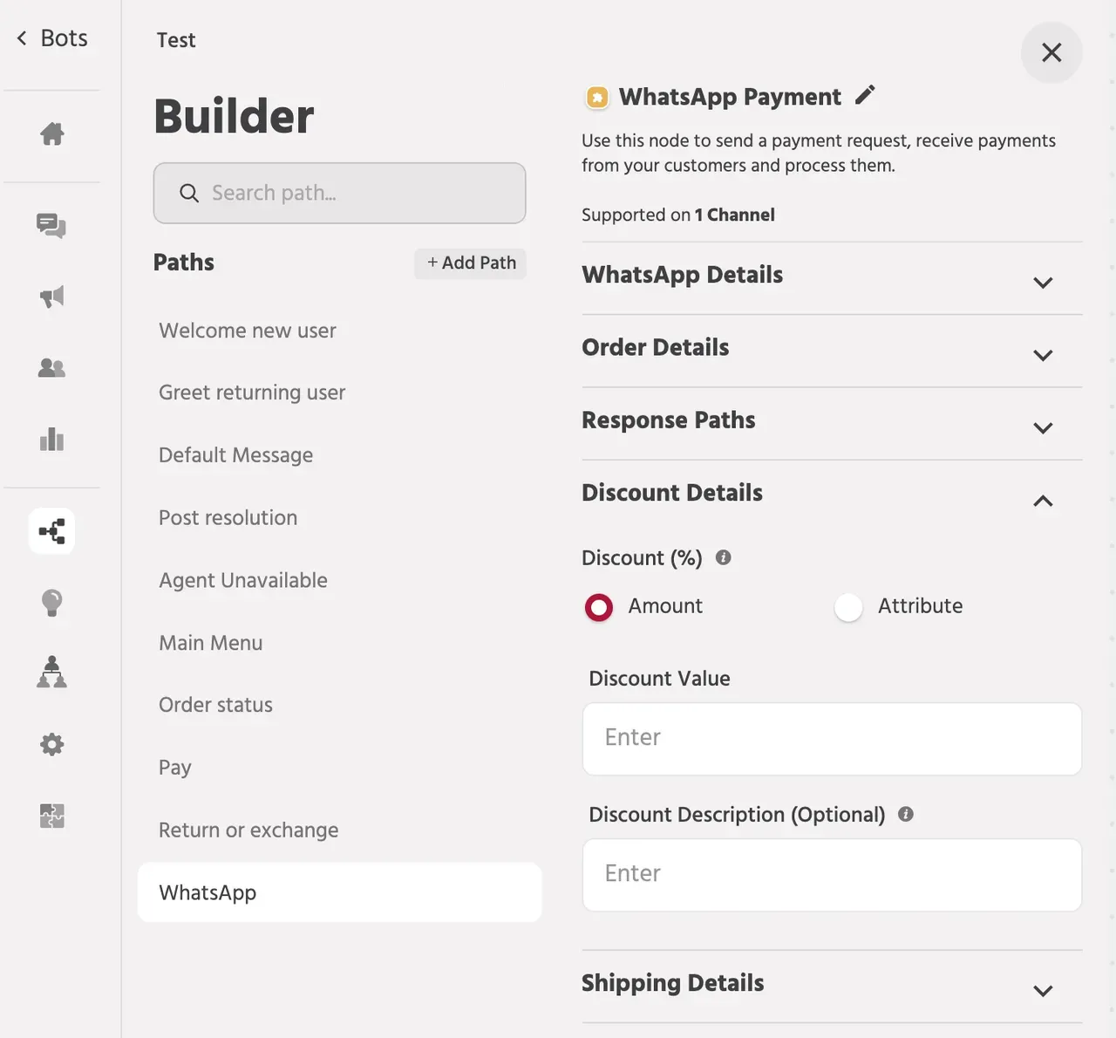The height and width of the screenshot is (1038, 1116).
Task: Expand the Shipping Details section
Action: point(832,987)
